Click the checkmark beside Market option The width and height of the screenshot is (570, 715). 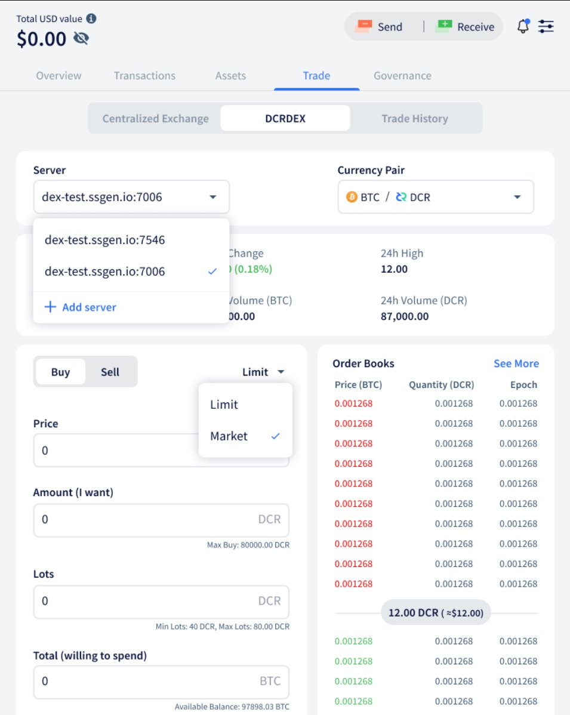click(x=275, y=436)
